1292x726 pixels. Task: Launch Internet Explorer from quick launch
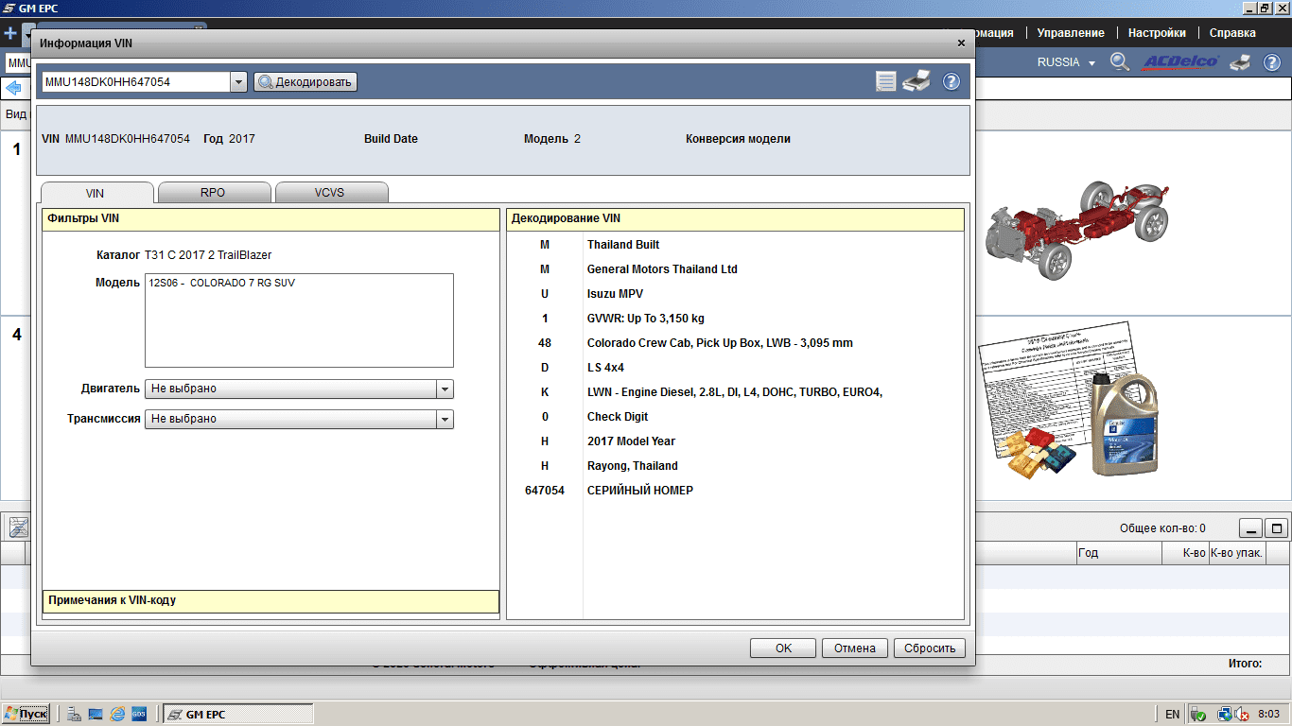pos(117,714)
